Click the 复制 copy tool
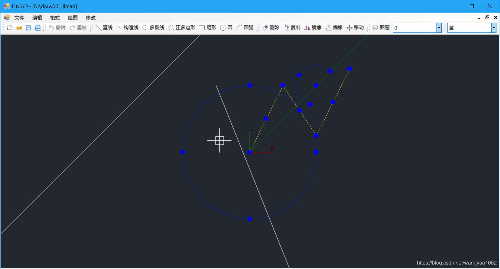The height and width of the screenshot is (269, 500). pyautogui.click(x=292, y=28)
